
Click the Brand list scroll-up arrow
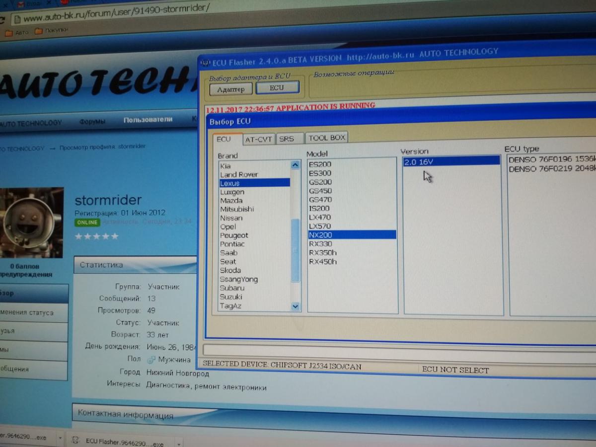(x=296, y=165)
